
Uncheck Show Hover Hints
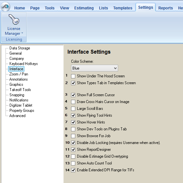[73, 122]
